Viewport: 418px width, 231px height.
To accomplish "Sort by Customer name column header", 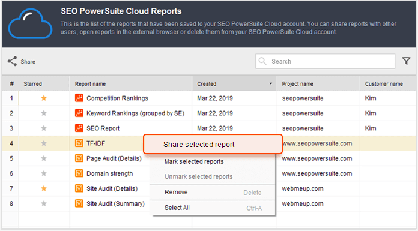I will point(388,83).
